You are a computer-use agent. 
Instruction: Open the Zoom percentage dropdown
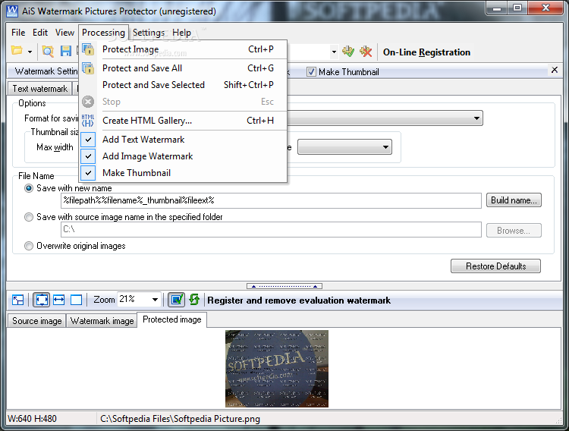(155, 300)
